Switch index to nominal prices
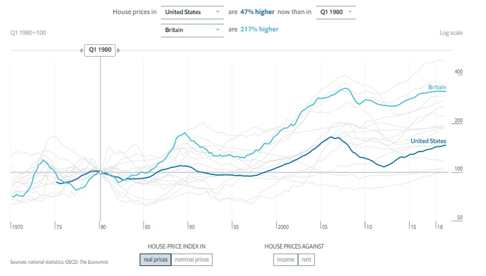The height and width of the screenshot is (276, 486). pos(191,259)
